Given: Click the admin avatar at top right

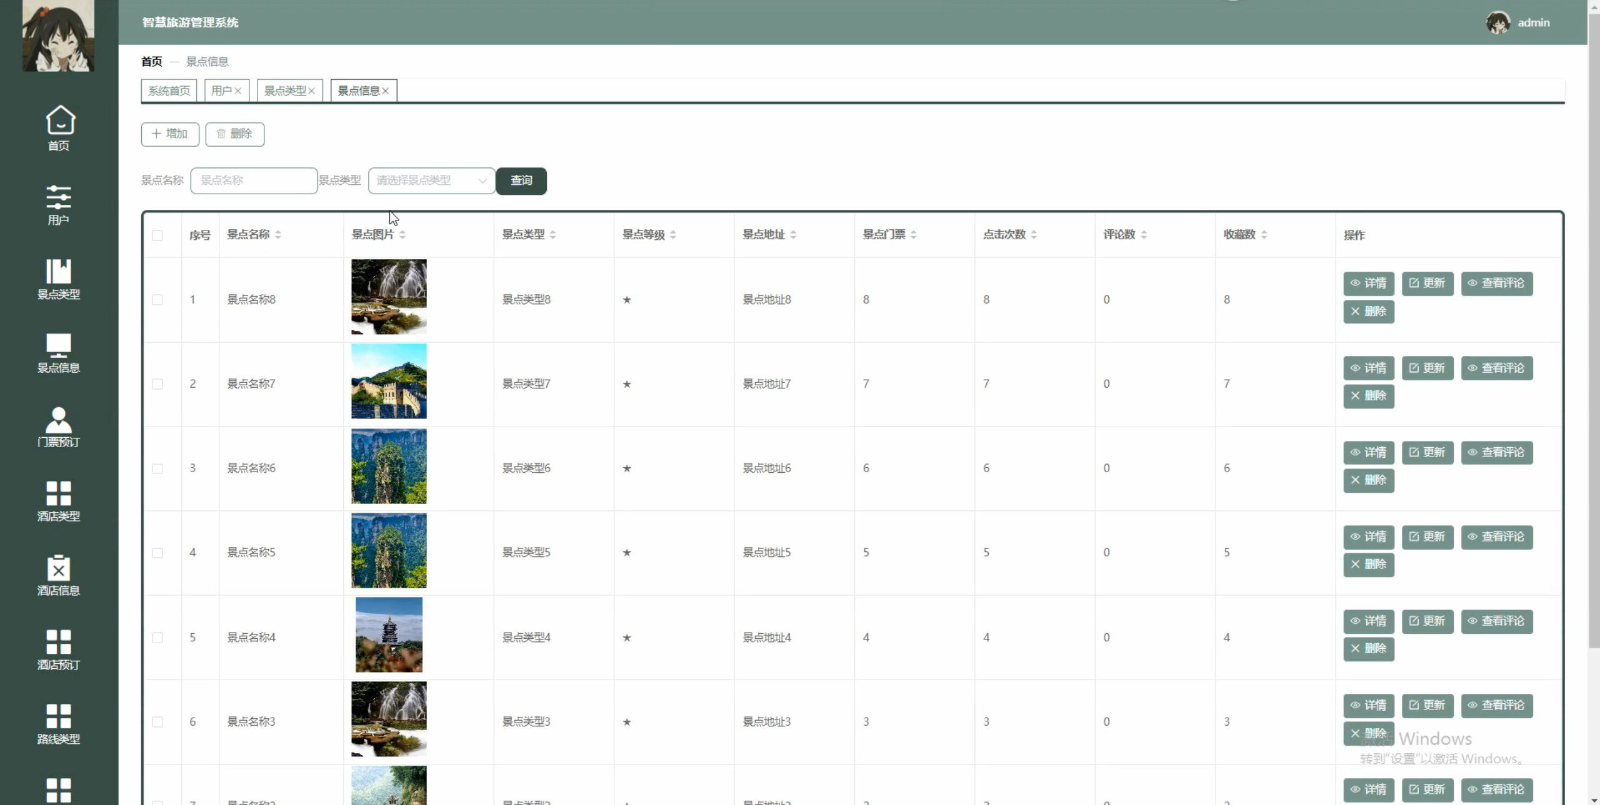Looking at the screenshot, I should (x=1497, y=22).
